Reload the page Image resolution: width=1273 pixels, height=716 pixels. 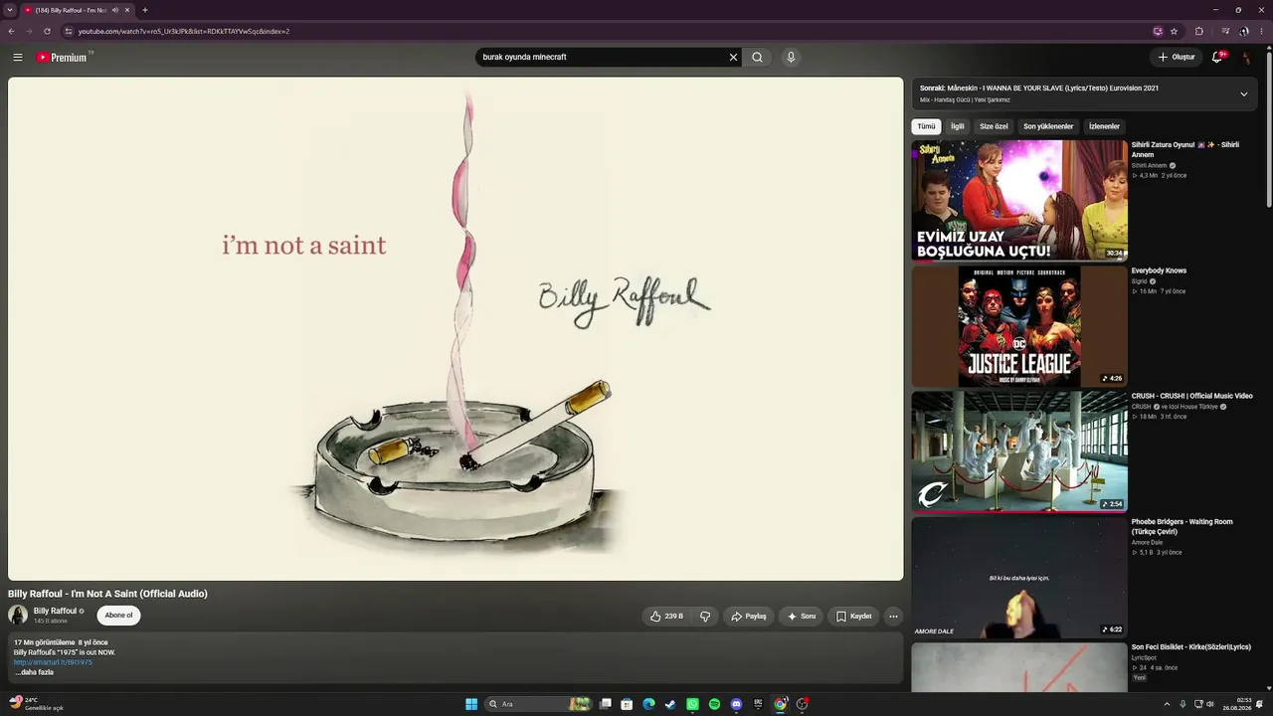click(x=47, y=31)
